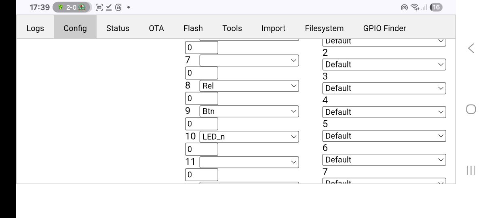Expand the Default dropdown under label 3
The image size is (485, 218).
[x=384, y=88]
